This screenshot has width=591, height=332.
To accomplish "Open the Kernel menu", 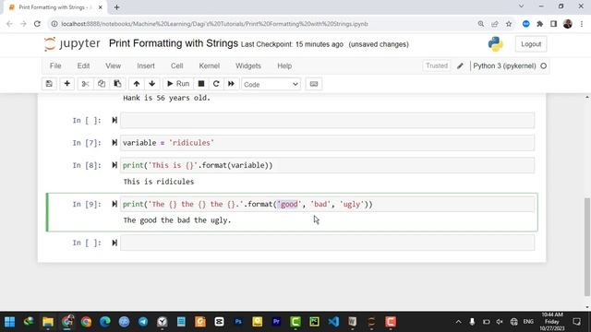I will 210,65.
